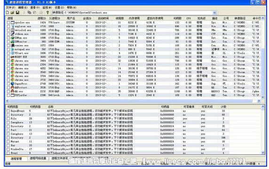This screenshot has height=169, width=269.
Task: Open the 帮助 (Help) menu
Action: pos(71,8)
